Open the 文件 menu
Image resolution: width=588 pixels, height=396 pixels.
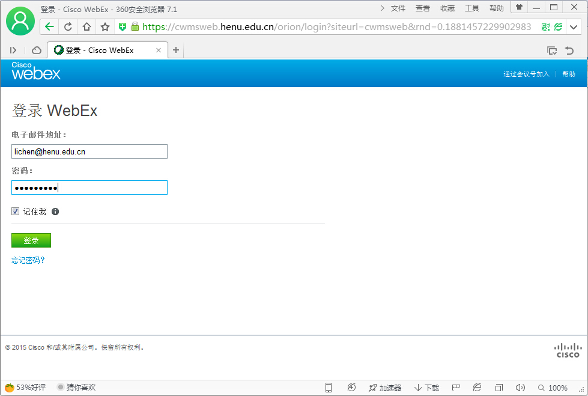click(398, 8)
